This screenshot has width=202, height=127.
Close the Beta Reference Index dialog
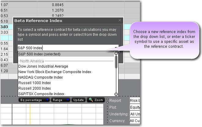(x=120, y=21)
